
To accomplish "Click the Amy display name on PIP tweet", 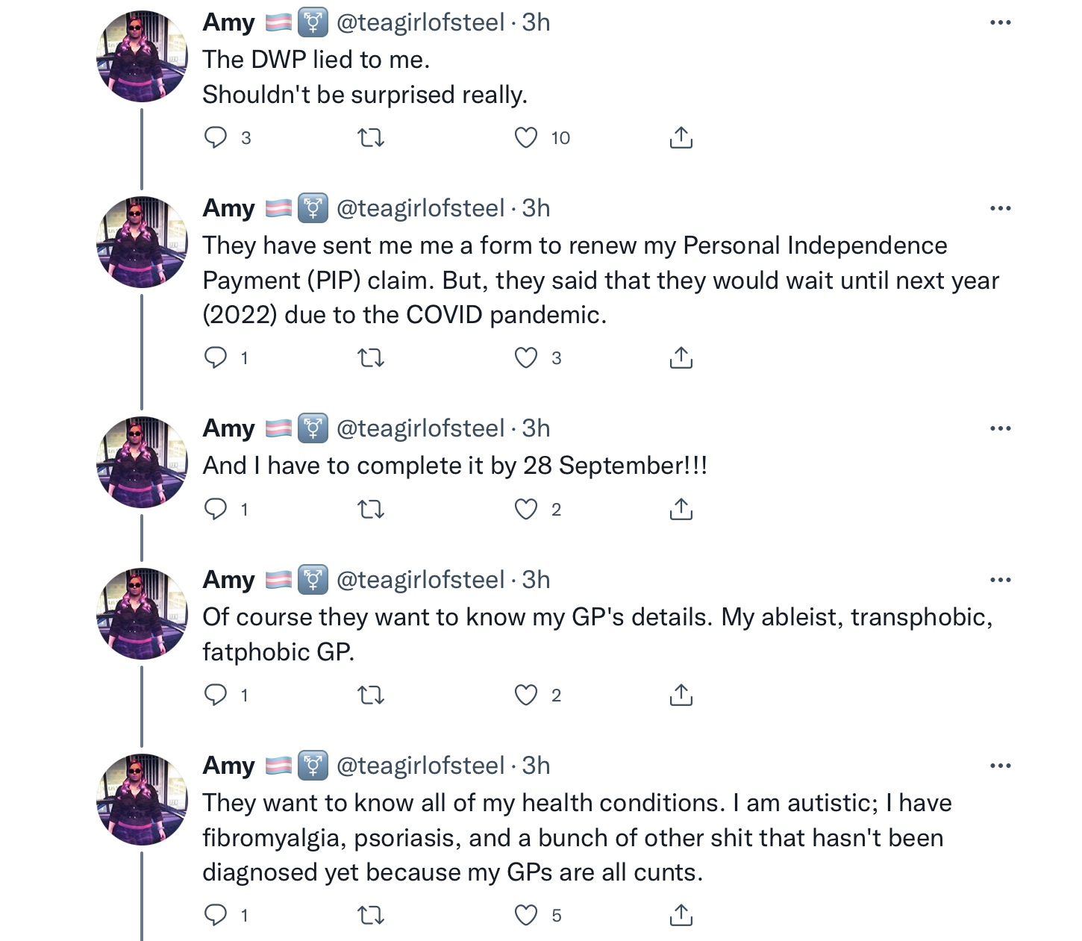I will coord(228,208).
